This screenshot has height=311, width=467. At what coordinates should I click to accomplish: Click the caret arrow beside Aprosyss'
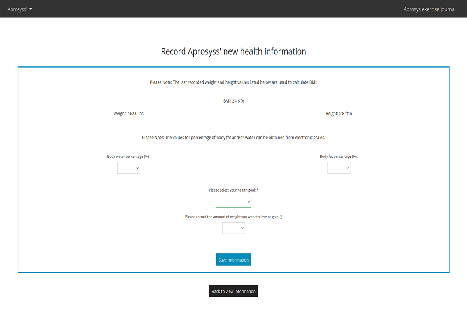30,9
